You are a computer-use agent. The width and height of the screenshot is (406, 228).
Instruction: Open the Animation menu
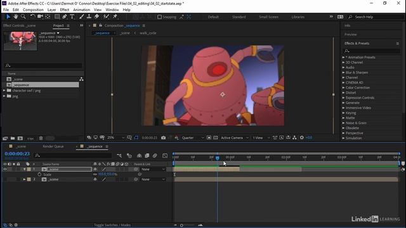pos(82,10)
